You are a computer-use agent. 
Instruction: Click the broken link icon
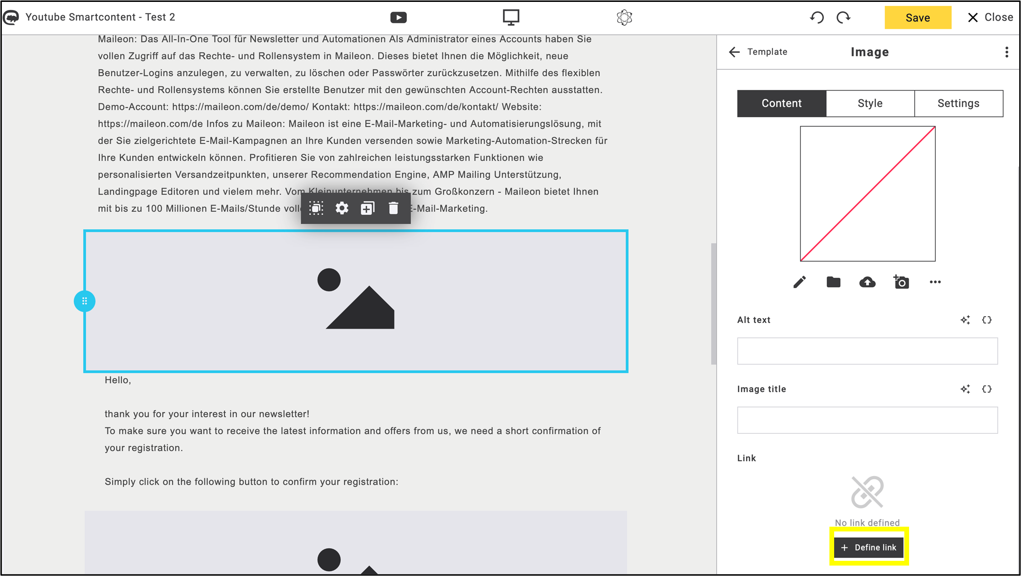(x=867, y=492)
